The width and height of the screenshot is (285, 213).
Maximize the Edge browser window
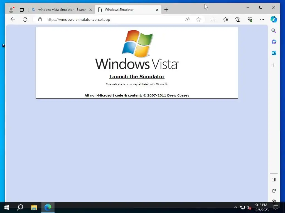(261, 7)
